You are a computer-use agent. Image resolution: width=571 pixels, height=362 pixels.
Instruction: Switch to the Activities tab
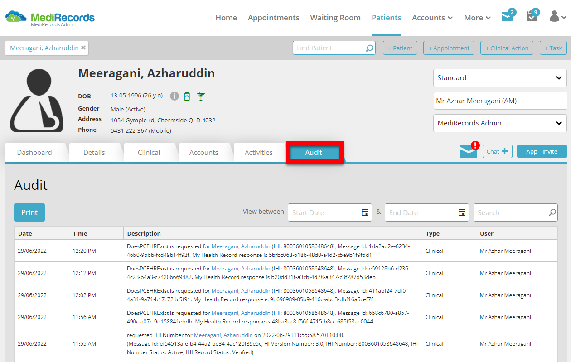(259, 152)
